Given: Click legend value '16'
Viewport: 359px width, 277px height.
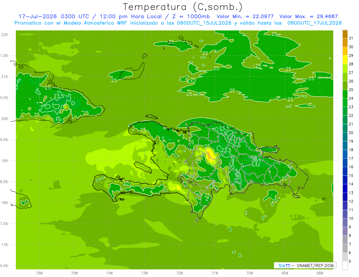Looking at the screenshot, I should point(351,167).
